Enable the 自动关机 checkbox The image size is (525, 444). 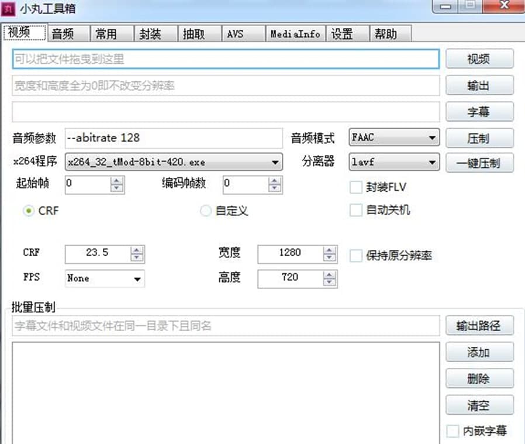pos(356,211)
